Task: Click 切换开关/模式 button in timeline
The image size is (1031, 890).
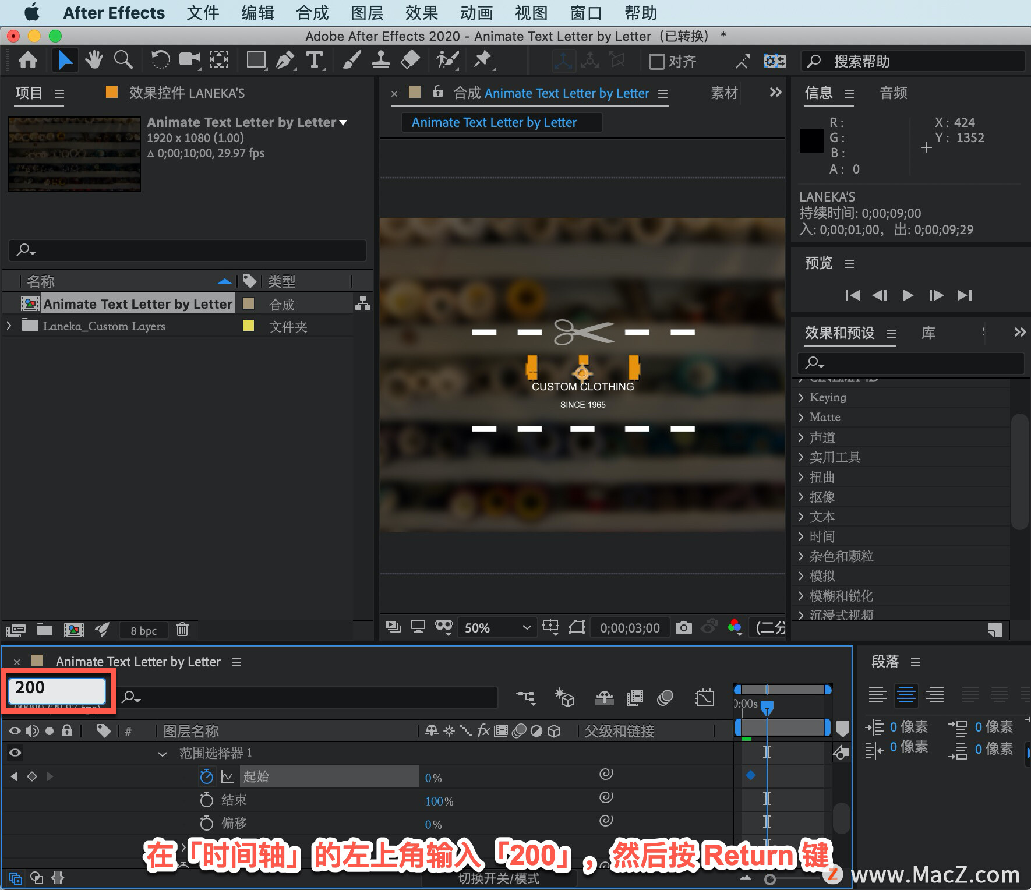Action: [499, 878]
